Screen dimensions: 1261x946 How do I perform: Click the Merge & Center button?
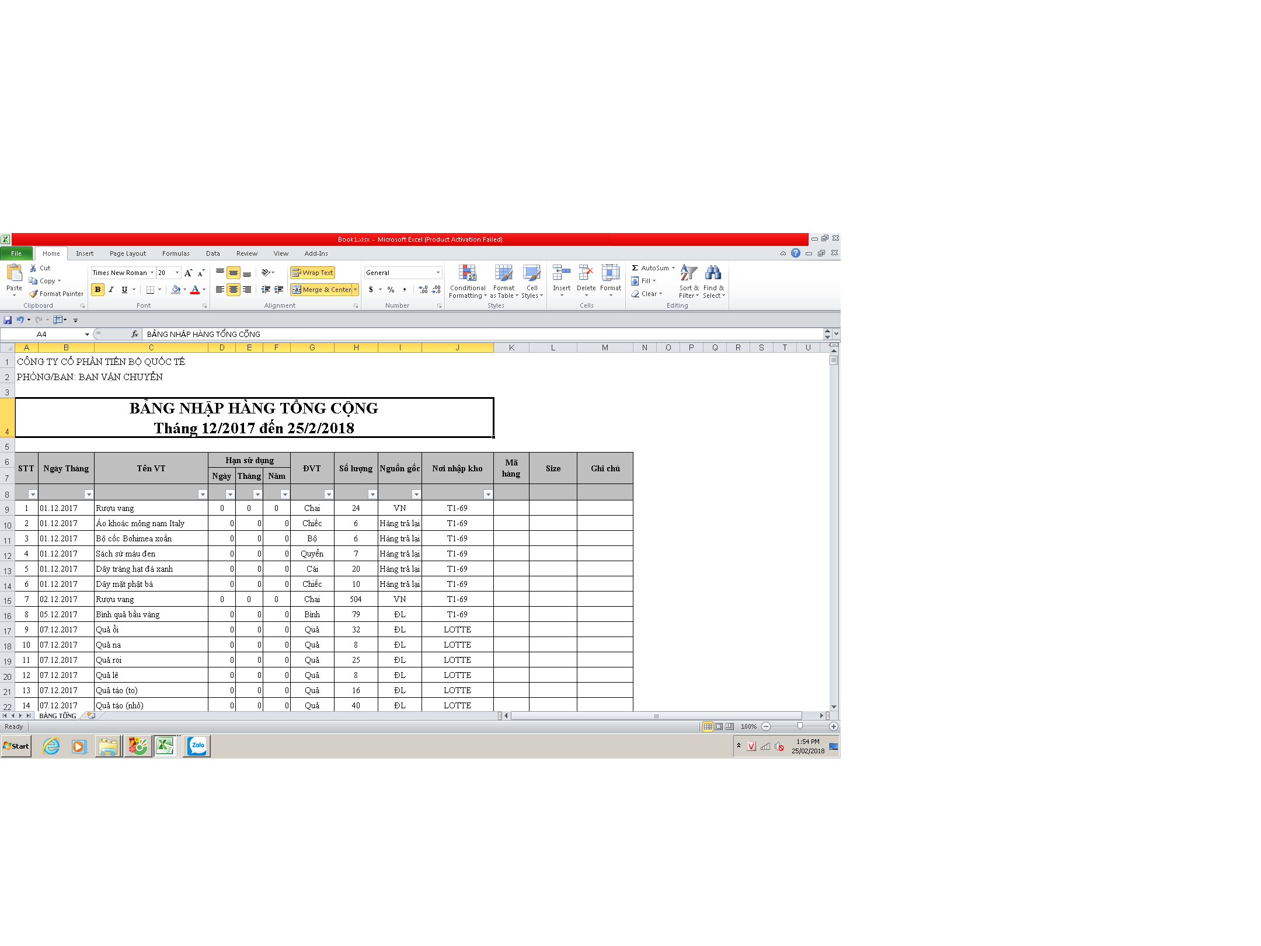(321, 290)
